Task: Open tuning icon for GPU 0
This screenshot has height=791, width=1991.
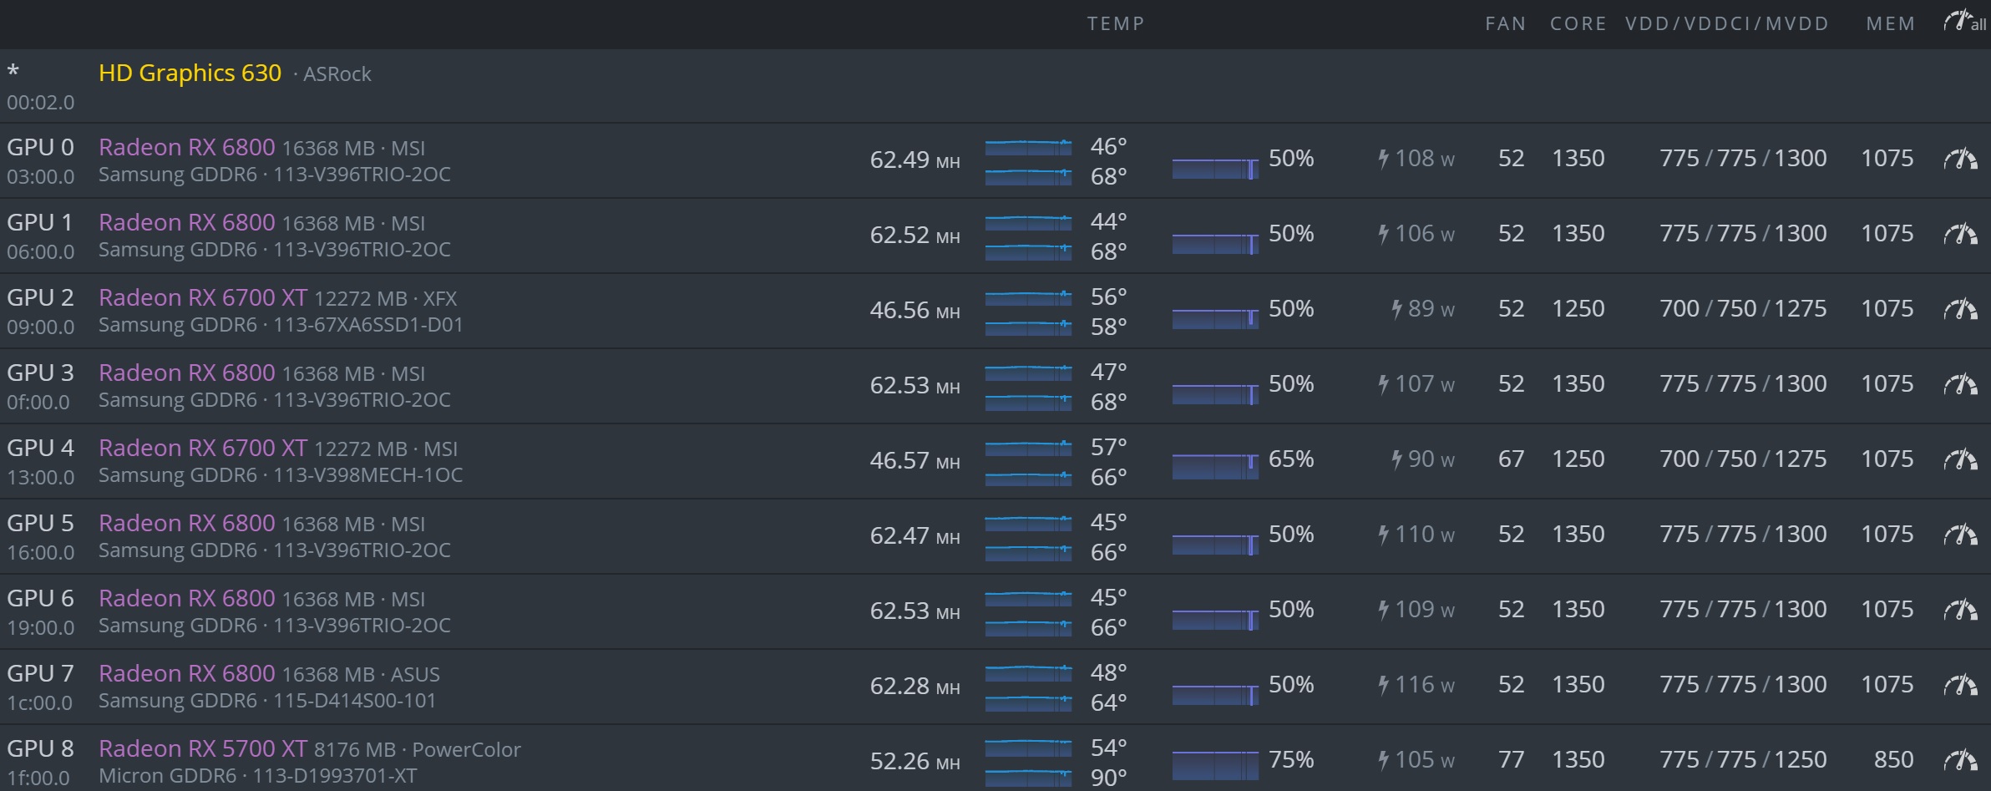Action: (x=1960, y=159)
